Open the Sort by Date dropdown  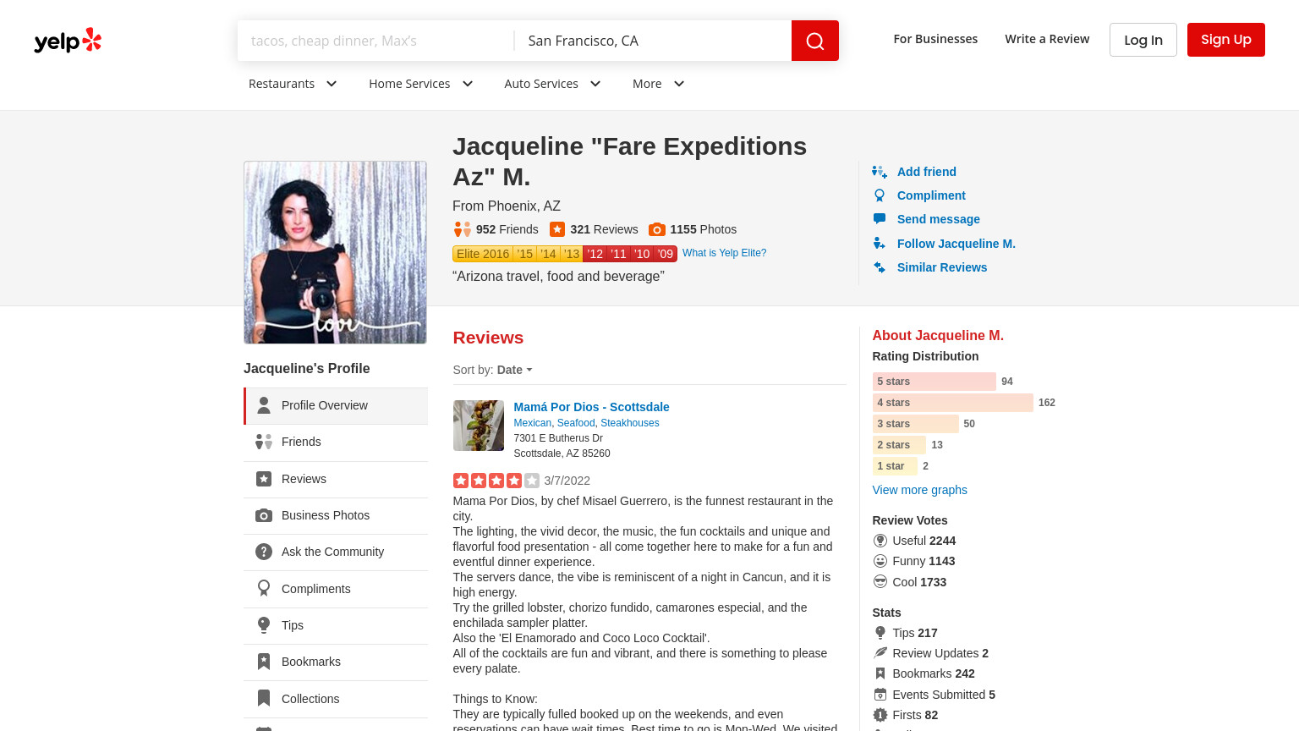[514, 370]
